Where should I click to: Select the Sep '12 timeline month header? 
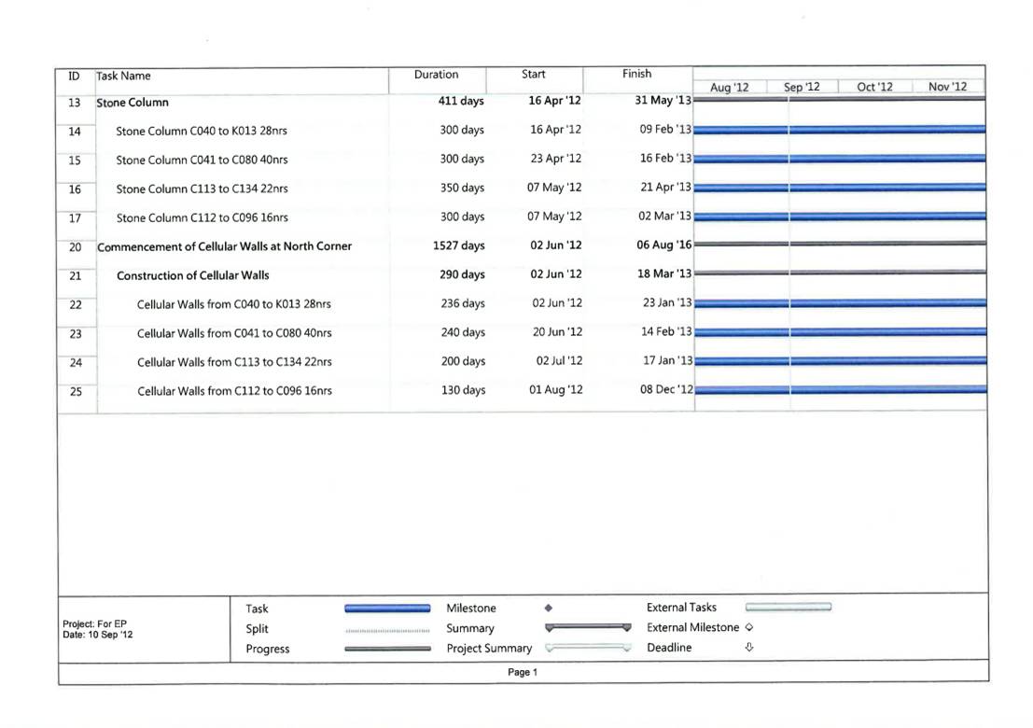pos(801,86)
